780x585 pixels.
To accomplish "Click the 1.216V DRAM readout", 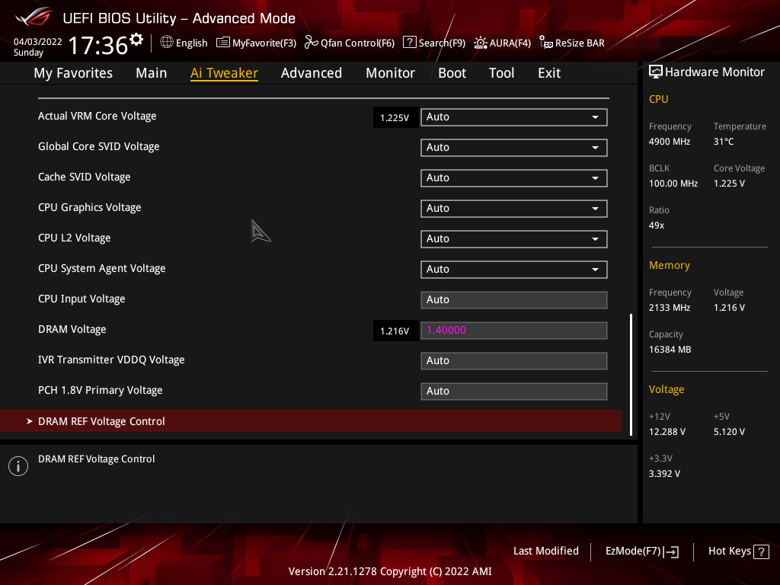I will coord(395,331).
